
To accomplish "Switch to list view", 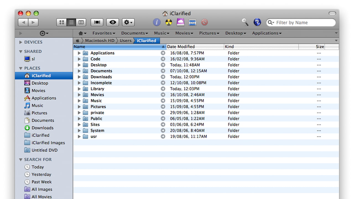I will (71, 22).
